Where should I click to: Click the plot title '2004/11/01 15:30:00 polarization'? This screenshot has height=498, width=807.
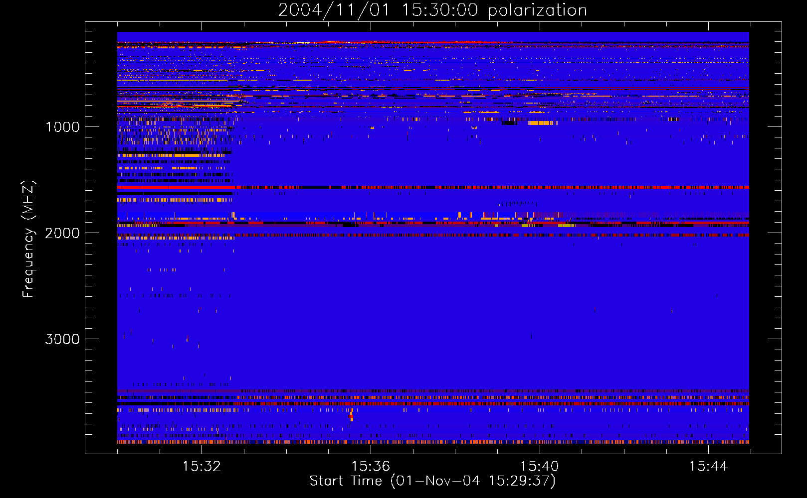pyautogui.click(x=432, y=10)
